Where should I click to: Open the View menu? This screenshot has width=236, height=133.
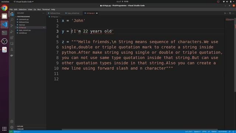click(x=30, y=10)
